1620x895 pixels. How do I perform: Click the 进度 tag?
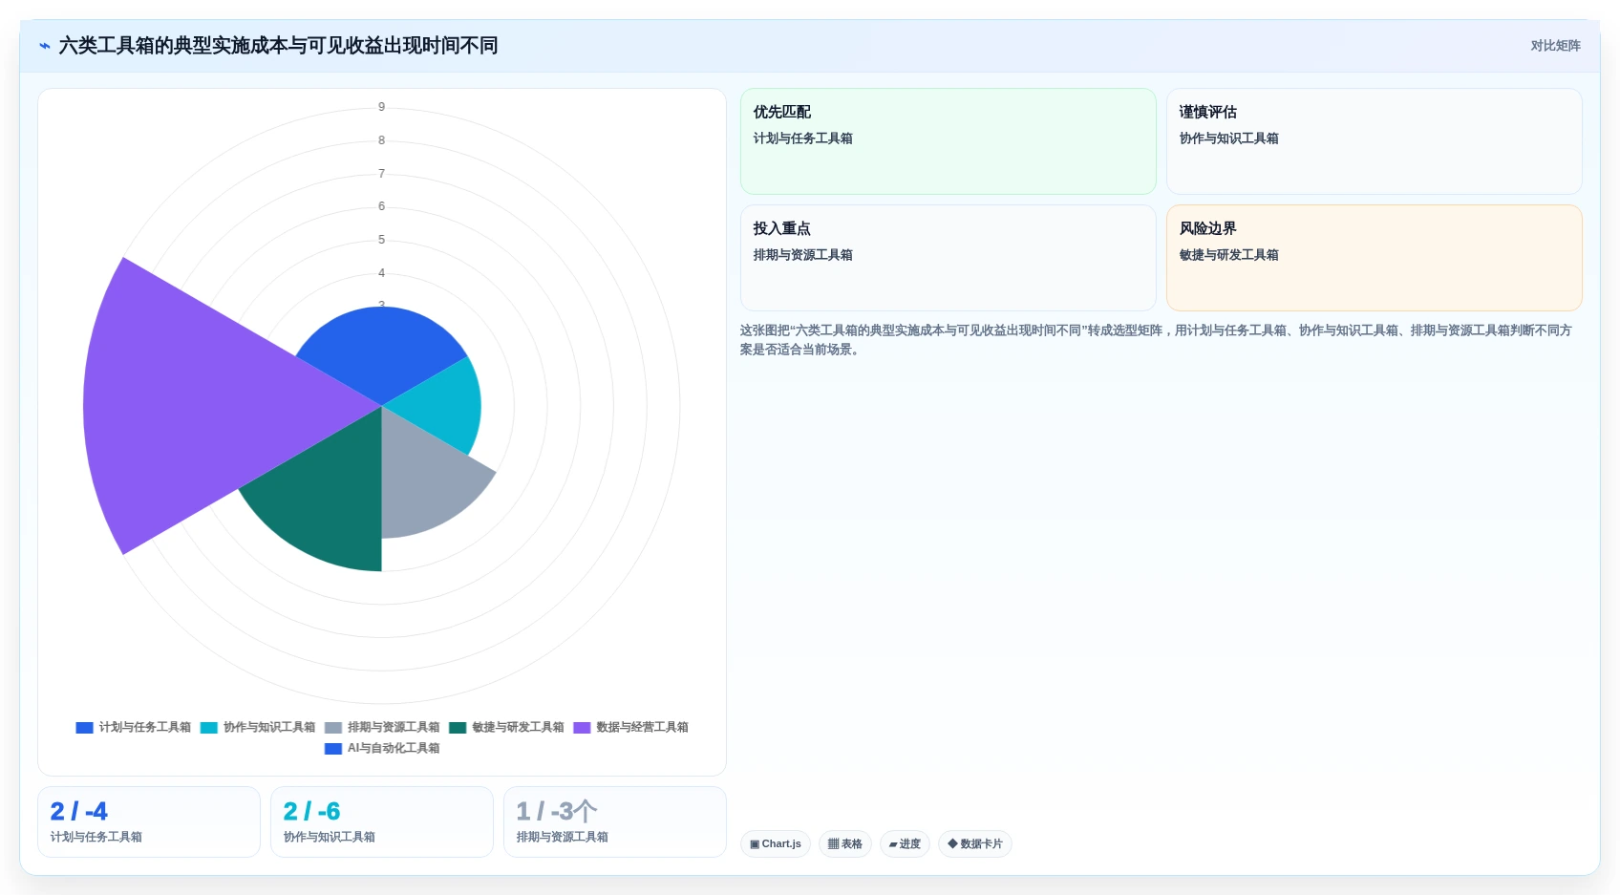(x=905, y=844)
